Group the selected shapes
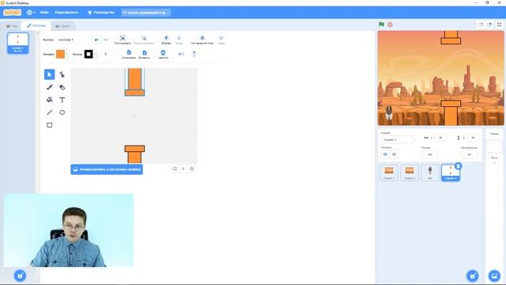This screenshot has height=285, width=506. [x=123, y=40]
